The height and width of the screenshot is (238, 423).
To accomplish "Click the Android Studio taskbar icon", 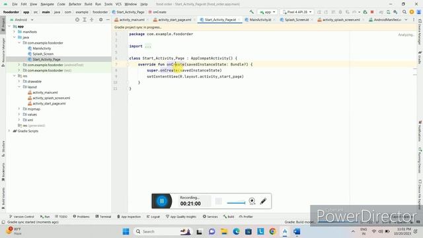I will pyautogui.click(x=285, y=231).
